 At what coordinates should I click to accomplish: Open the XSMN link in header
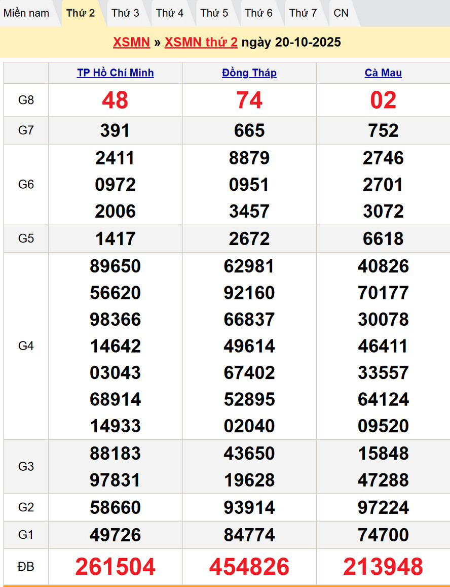(131, 42)
